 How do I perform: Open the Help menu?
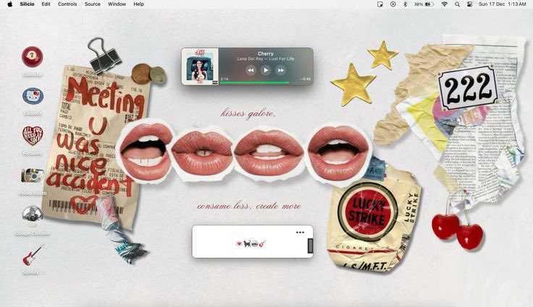point(139,4)
